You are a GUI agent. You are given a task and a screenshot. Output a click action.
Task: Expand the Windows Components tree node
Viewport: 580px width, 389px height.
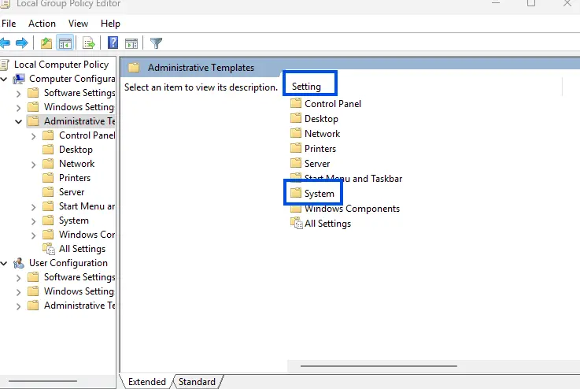click(33, 235)
